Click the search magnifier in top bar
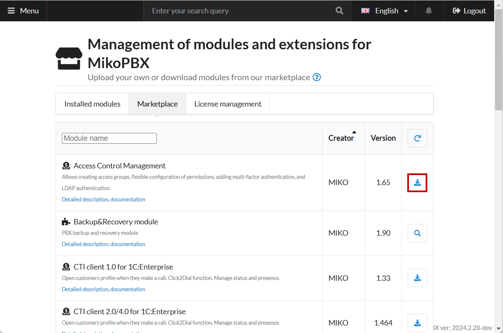 click(x=340, y=11)
